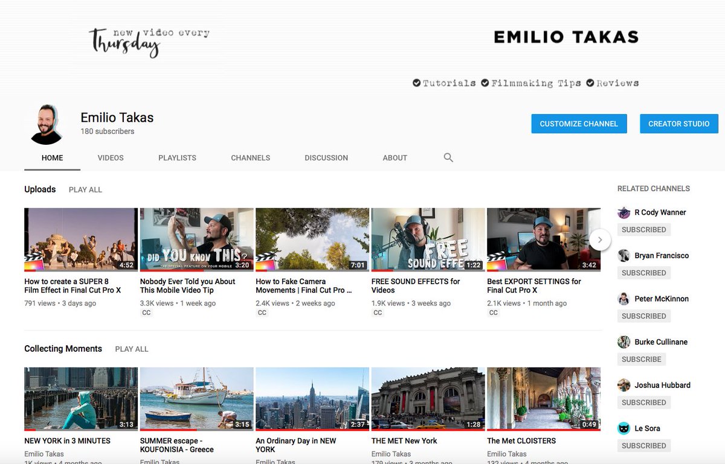725x464 pixels.
Task: Click Le Sora channel name
Action: [x=647, y=428]
